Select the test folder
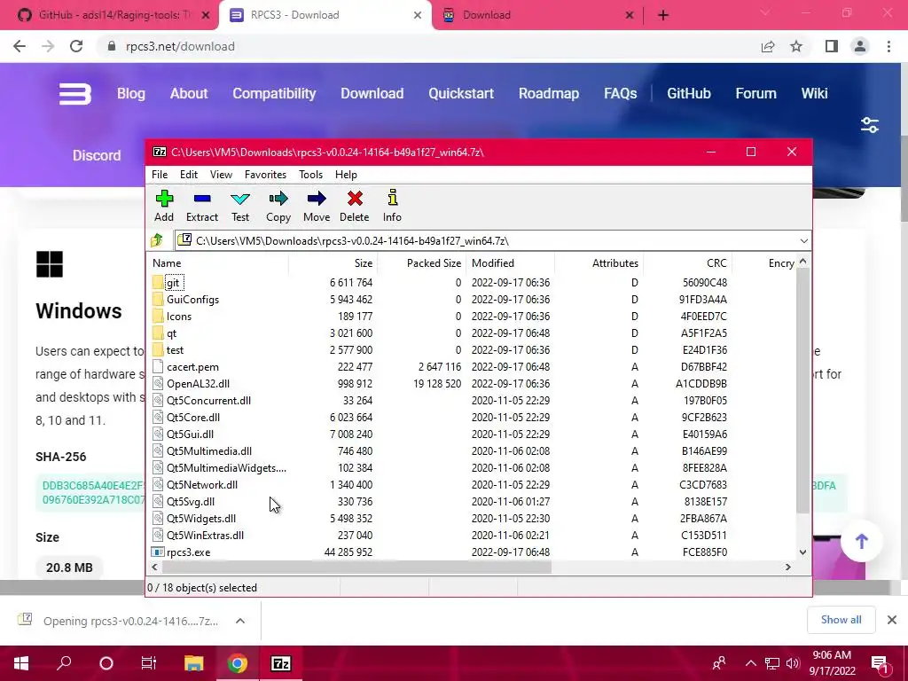 pyautogui.click(x=175, y=349)
